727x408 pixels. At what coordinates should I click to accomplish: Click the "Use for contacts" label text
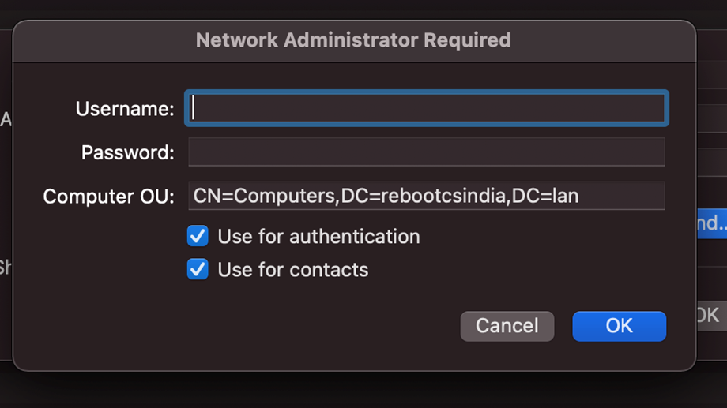pyautogui.click(x=292, y=269)
